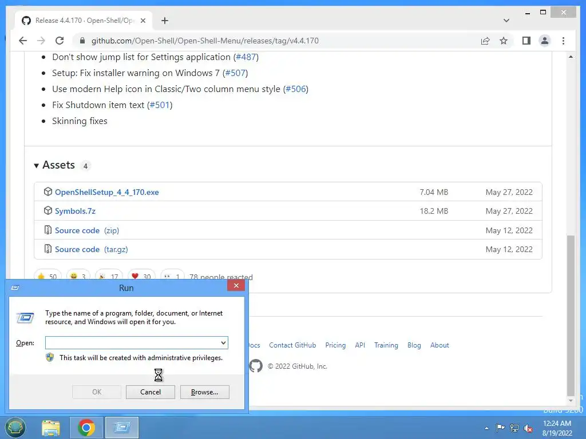
Task: Click the GitHub favicon on the tab
Action: [x=26, y=21]
